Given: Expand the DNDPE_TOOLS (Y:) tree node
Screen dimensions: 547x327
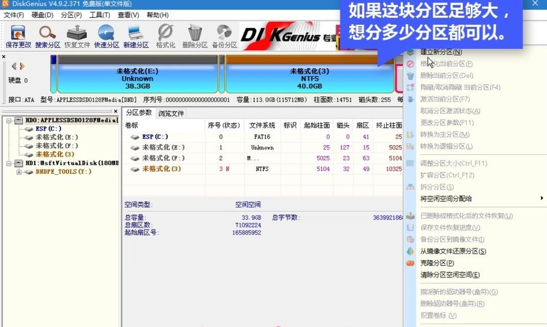Looking at the screenshot, I should [19, 172].
